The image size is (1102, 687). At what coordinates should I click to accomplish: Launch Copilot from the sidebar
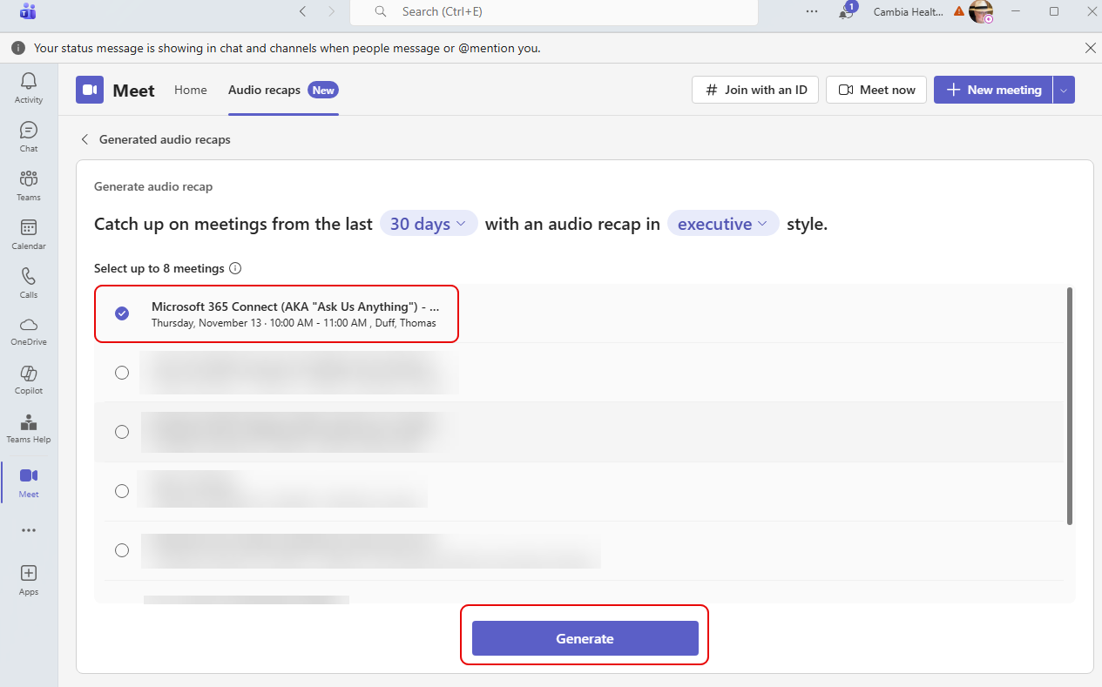(x=28, y=376)
